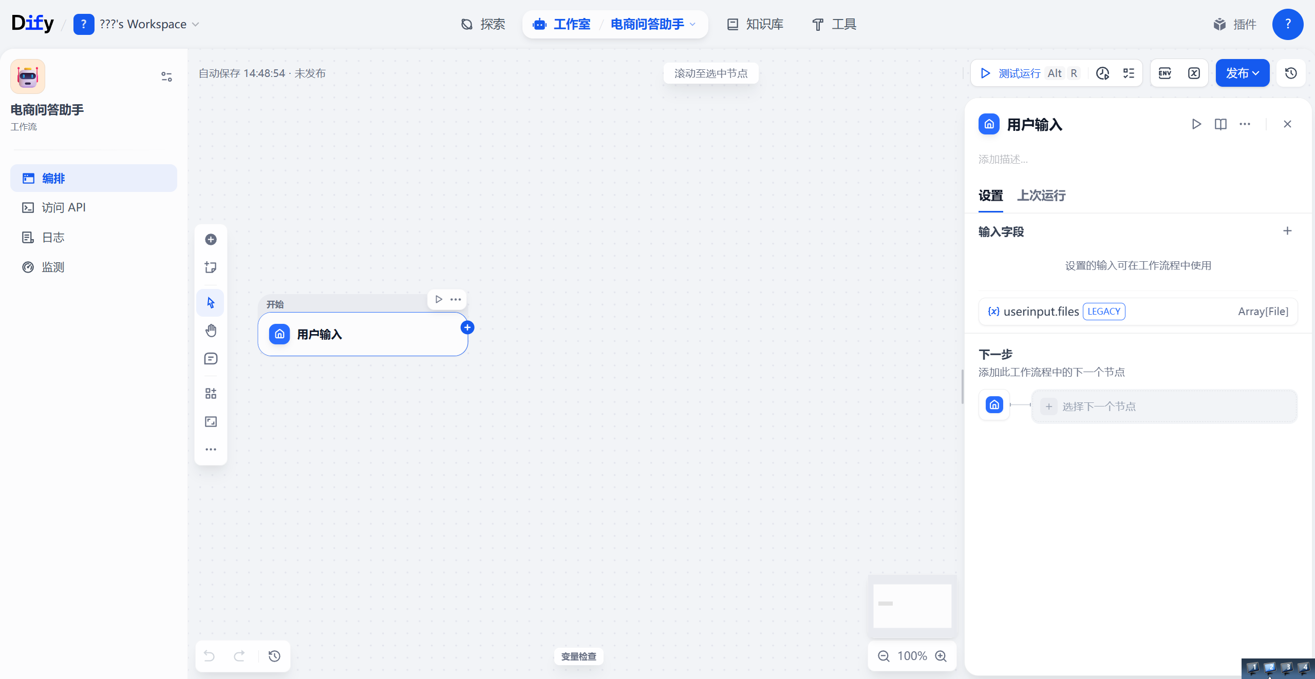Click the organize nodes icon
This screenshot has height=679, width=1315.
pyautogui.click(x=211, y=394)
